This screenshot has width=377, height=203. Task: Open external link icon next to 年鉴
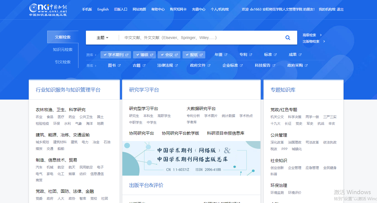point(226,55)
